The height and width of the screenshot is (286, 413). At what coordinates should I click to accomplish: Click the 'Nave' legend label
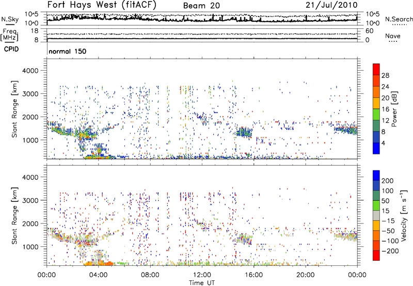pyautogui.click(x=393, y=36)
